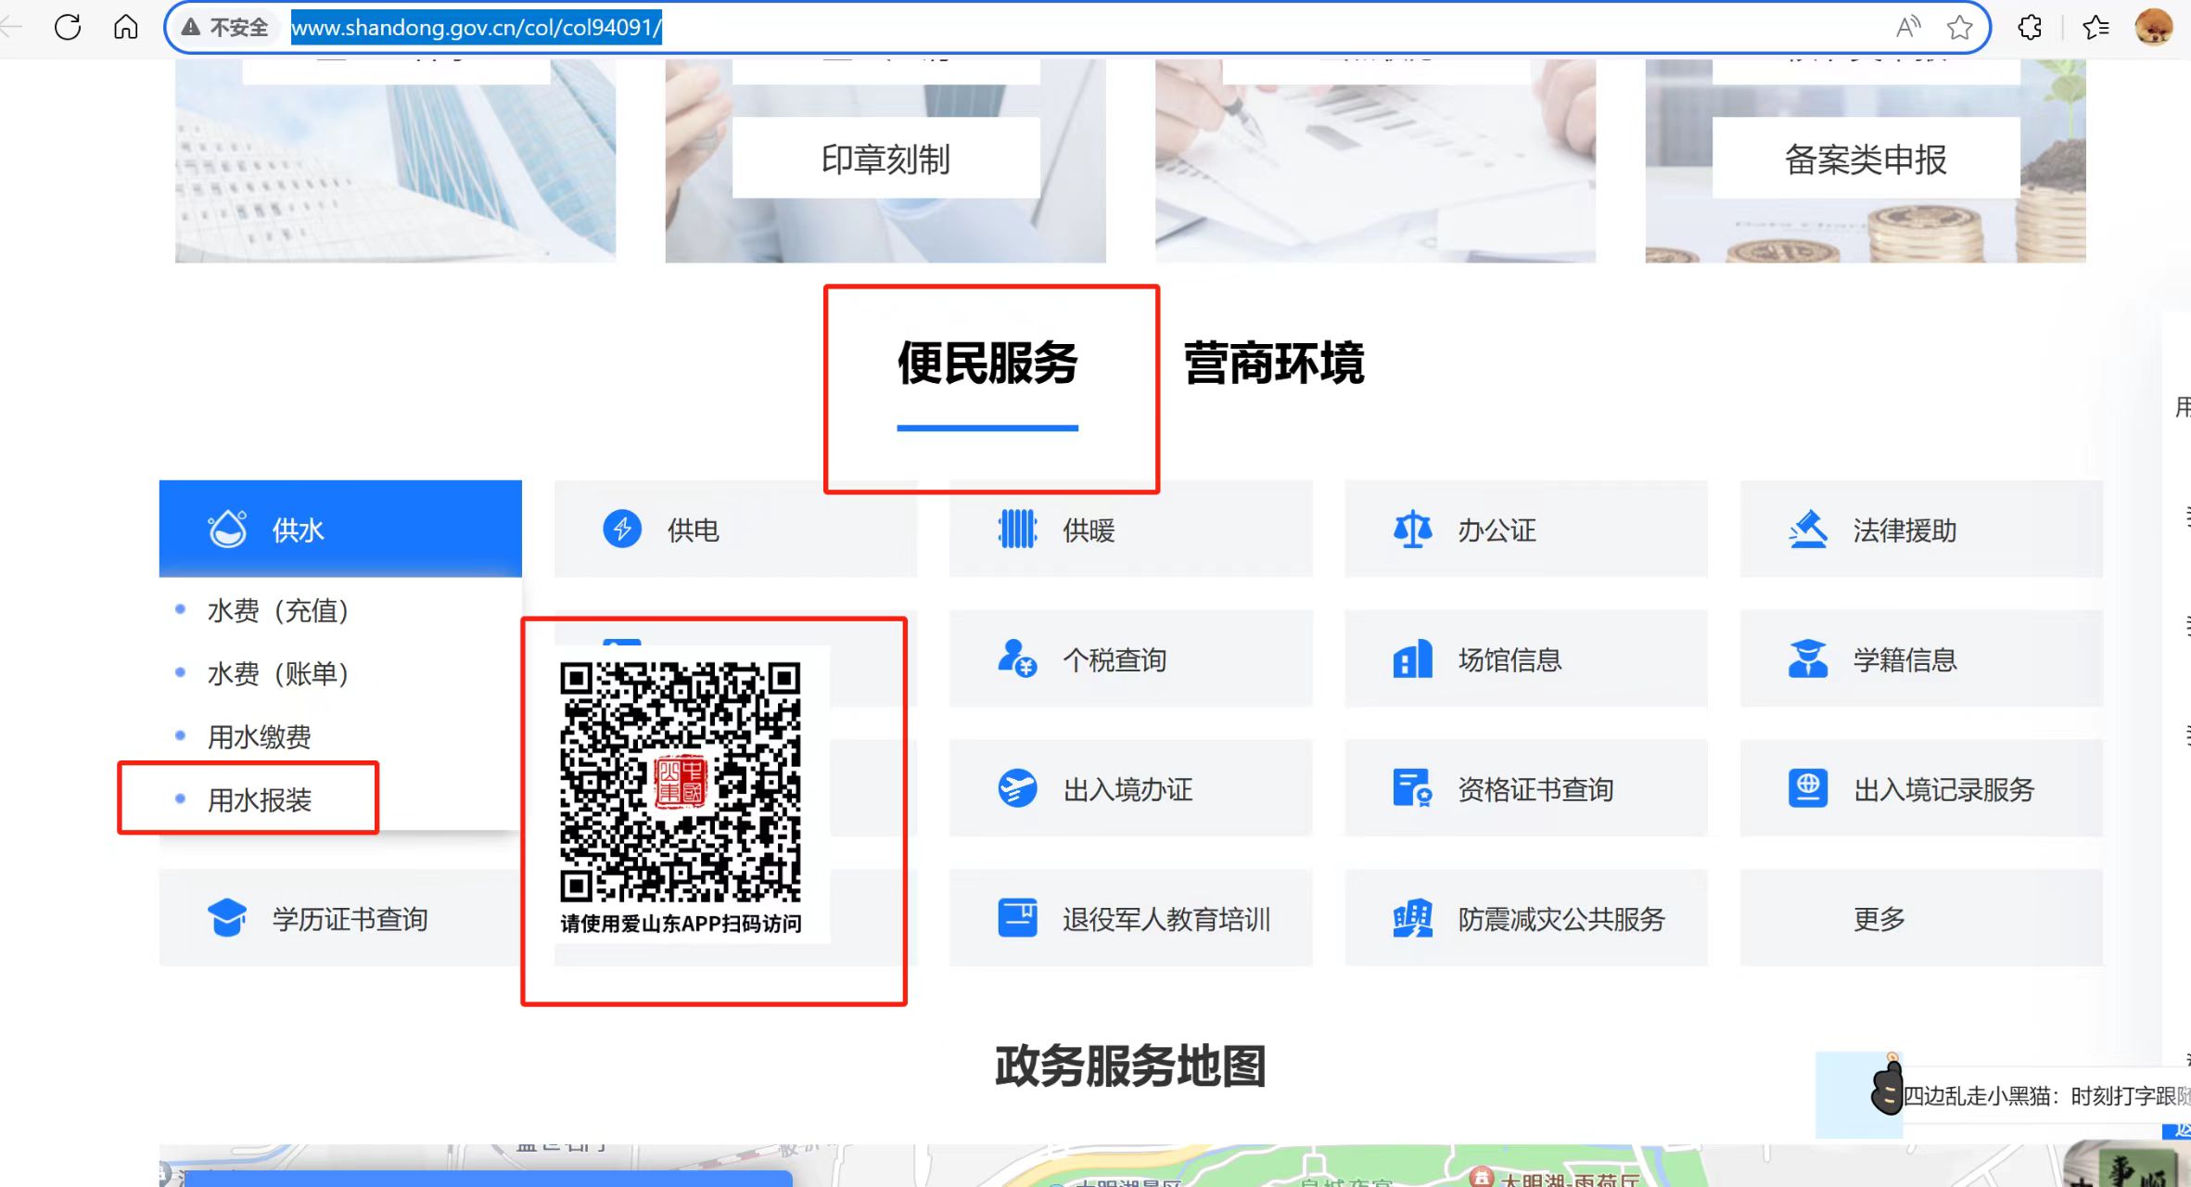Click the browser home icon
Screen dimensions: 2191x1187
coord(125,27)
